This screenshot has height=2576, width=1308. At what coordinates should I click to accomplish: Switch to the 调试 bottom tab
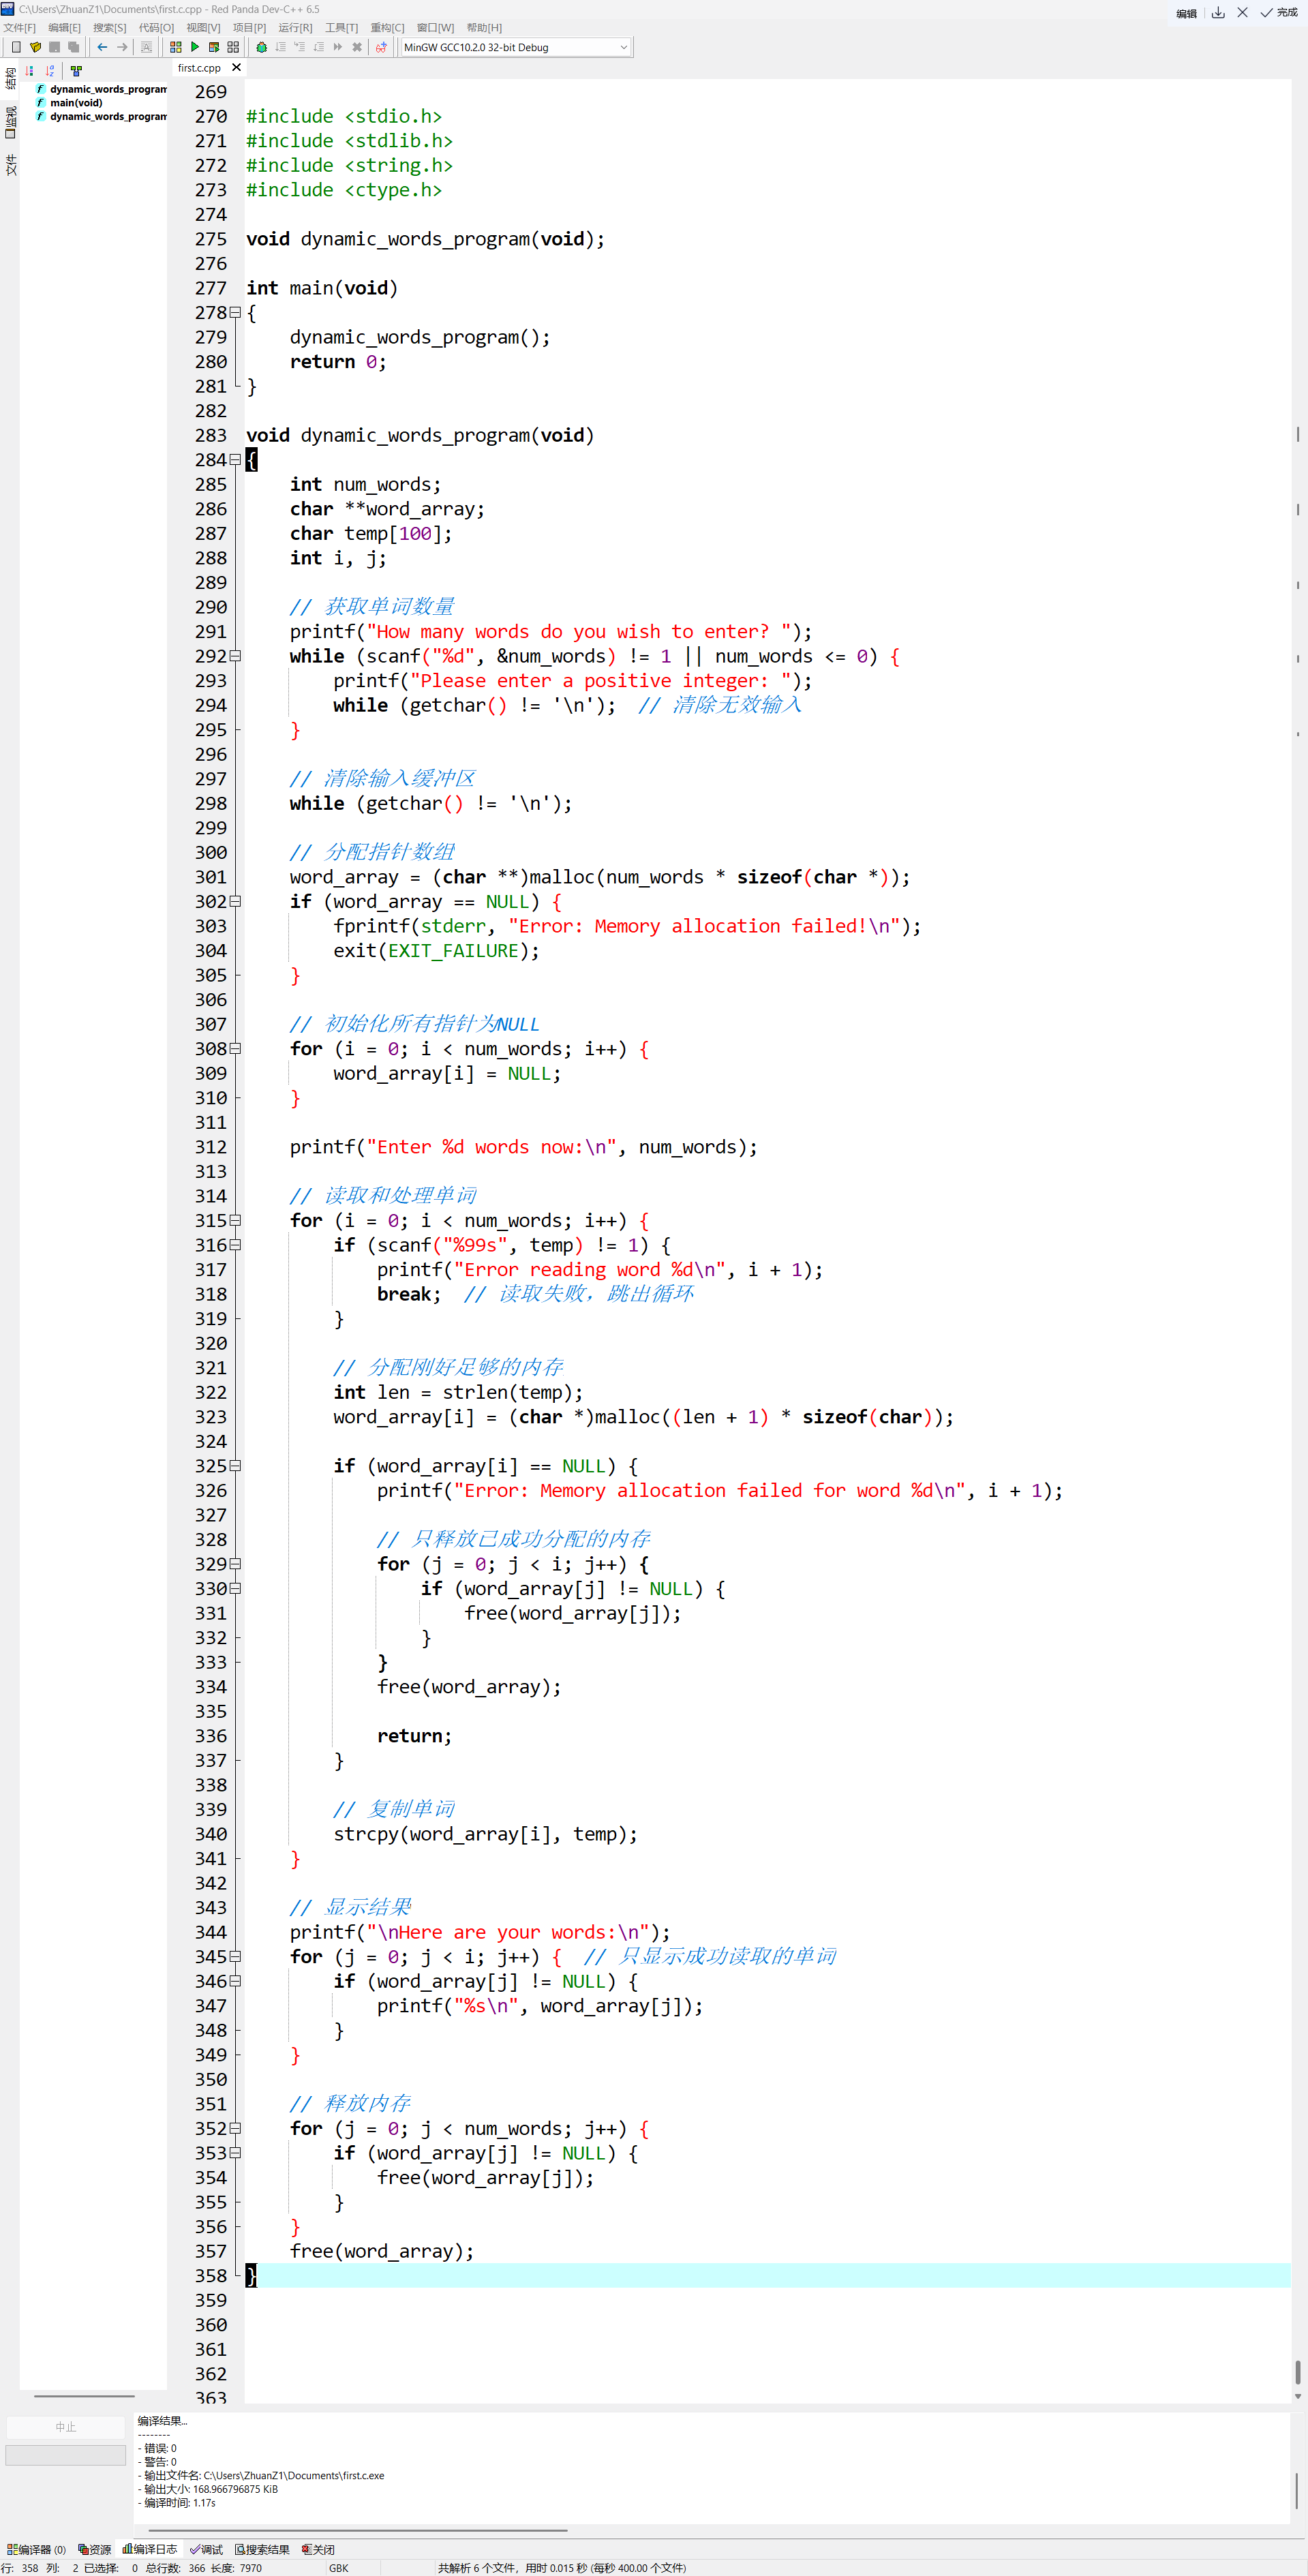click(207, 2549)
